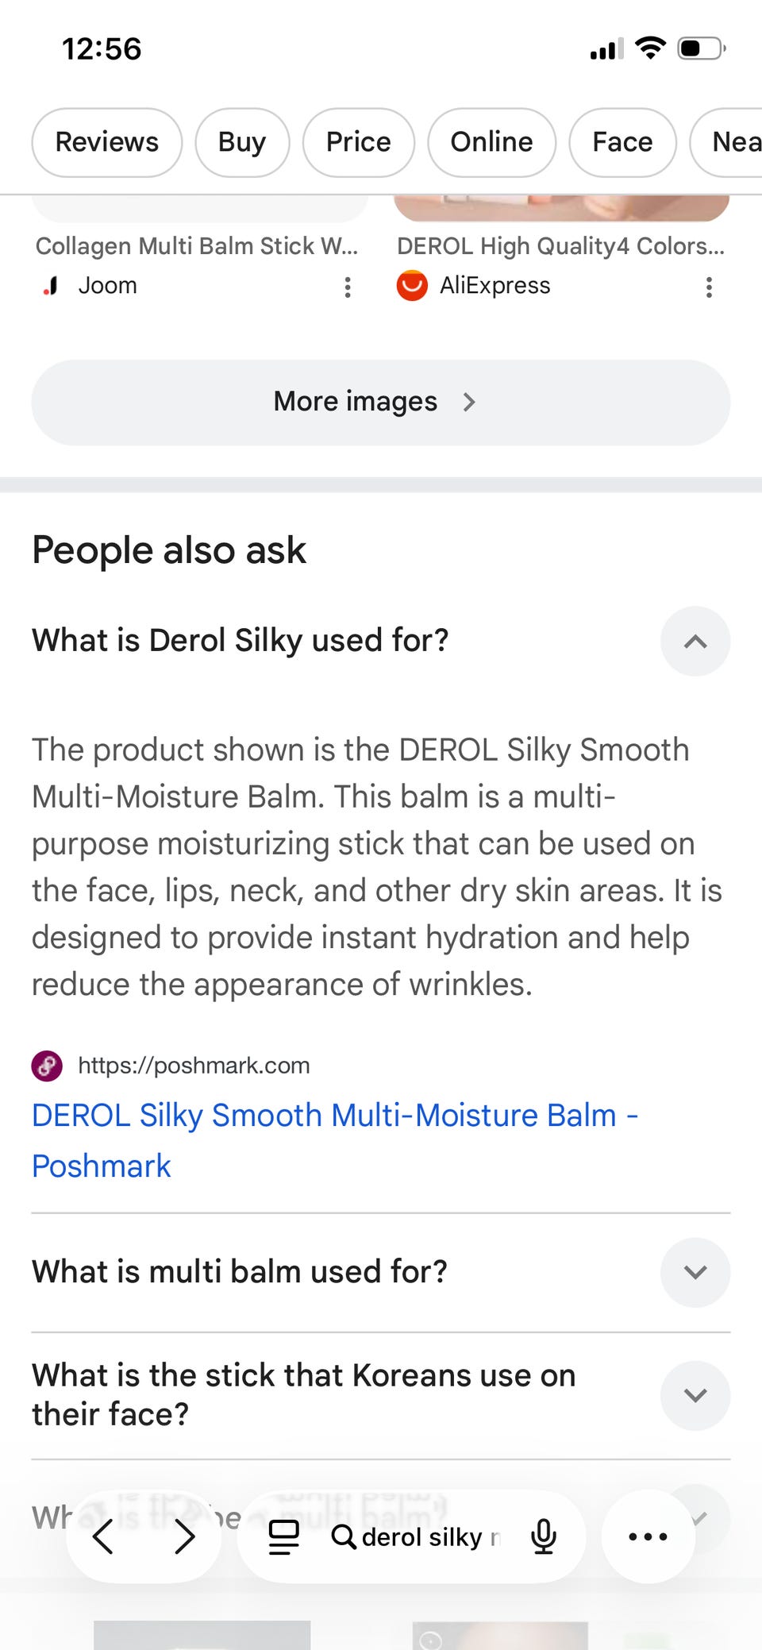Screen dimensions: 762x1650
Task: Tap the browser forward arrow
Action: pos(184,1536)
